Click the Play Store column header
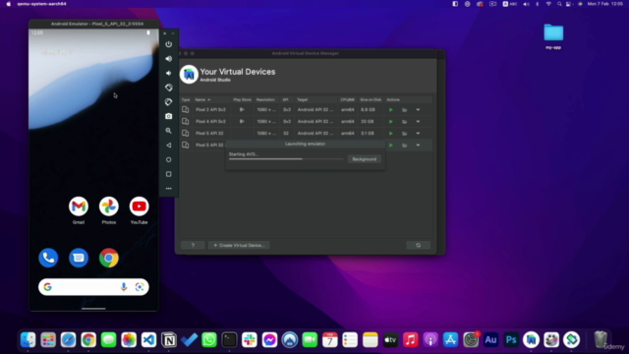This screenshot has width=629, height=354. (x=242, y=99)
